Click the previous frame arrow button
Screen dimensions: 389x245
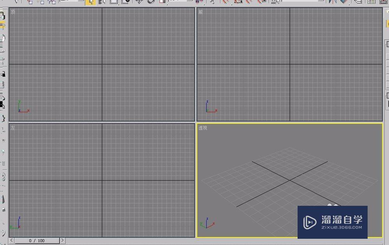[11, 241]
